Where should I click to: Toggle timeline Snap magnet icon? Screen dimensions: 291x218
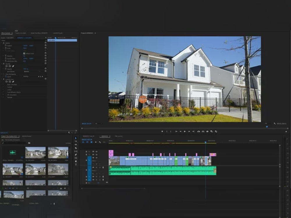[x=87, y=142]
